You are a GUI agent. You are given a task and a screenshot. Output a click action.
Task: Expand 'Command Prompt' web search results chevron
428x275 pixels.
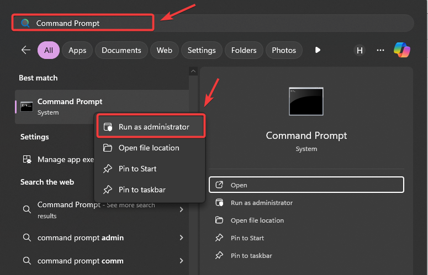tap(181, 209)
